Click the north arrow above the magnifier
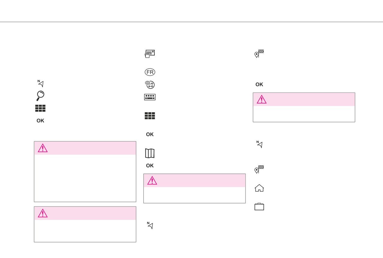 (x=41, y=83)
